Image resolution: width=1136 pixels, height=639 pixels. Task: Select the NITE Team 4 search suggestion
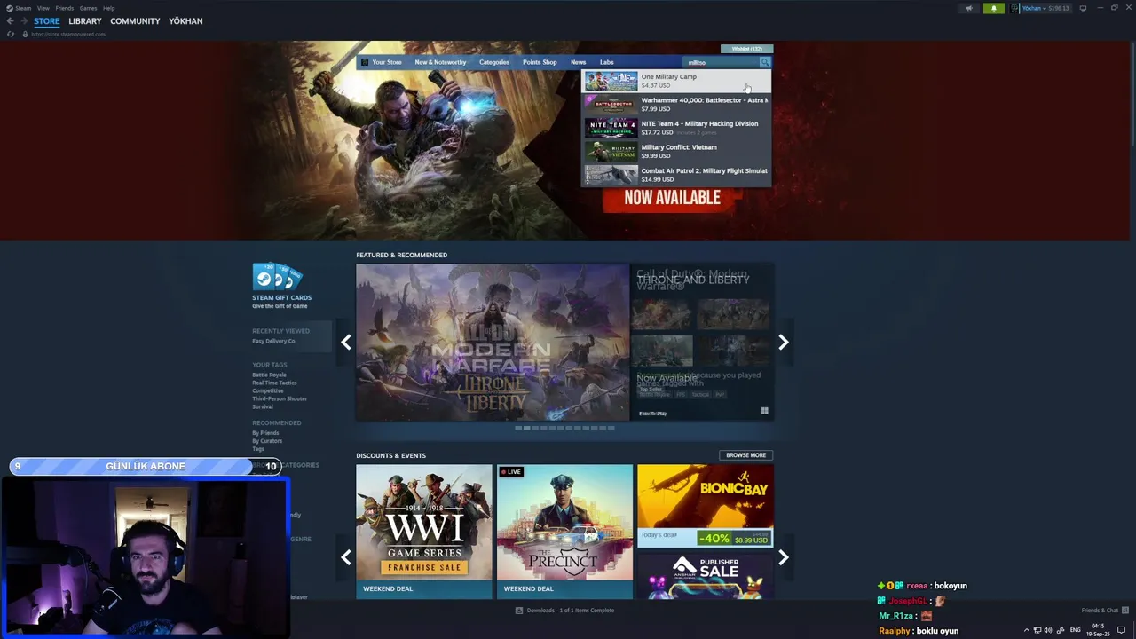(x=676, y=128)
